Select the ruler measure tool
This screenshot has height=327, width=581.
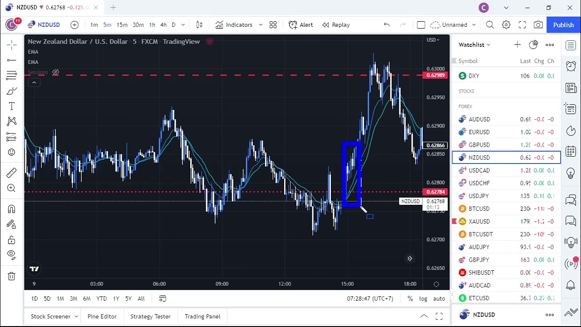click(x=12, y=173)
